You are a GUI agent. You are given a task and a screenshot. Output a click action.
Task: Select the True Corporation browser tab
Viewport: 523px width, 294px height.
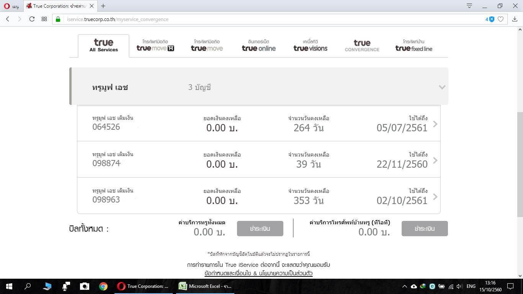point(60,6)
